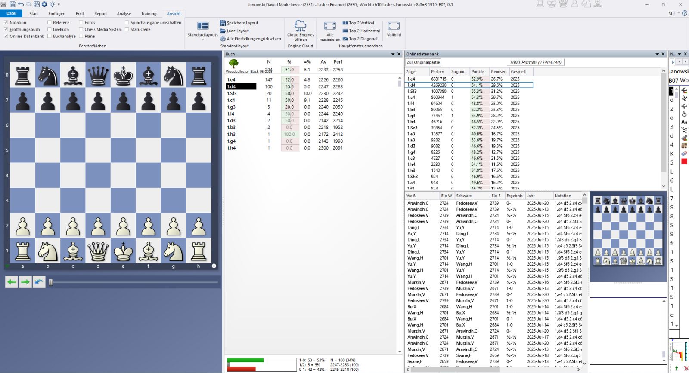The height and width of the screenshot is (373, 689).
Task: Click the blue take-back move arrow
Action: [39, 282]
